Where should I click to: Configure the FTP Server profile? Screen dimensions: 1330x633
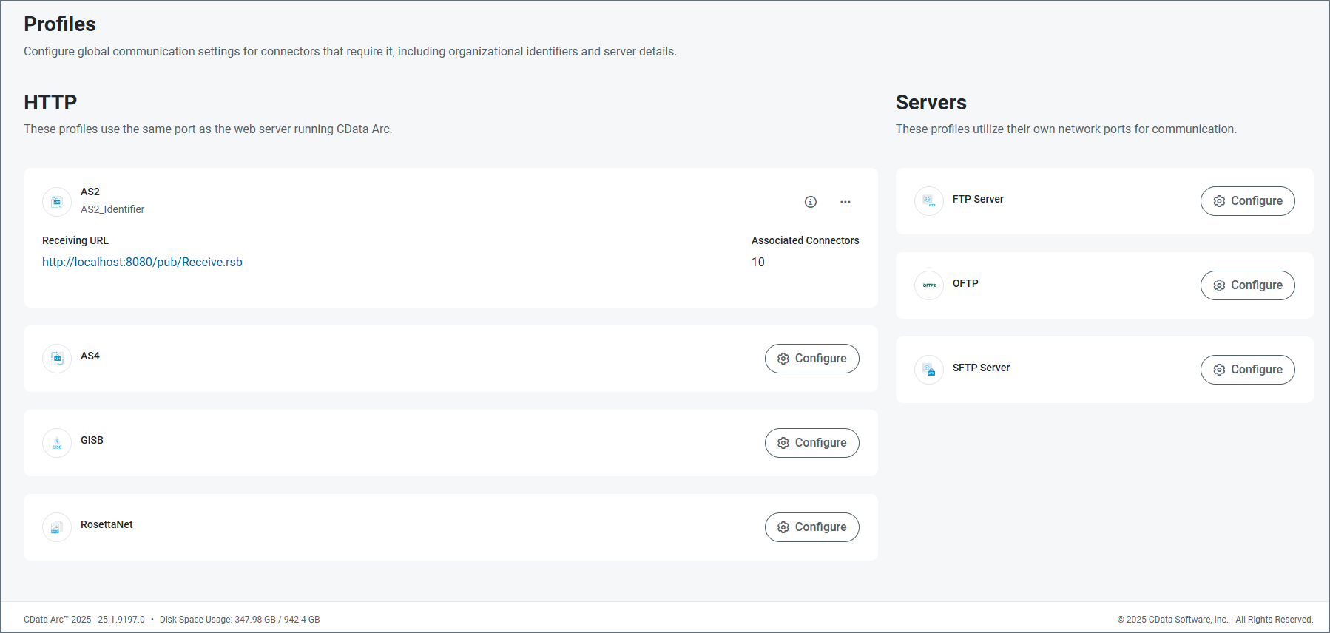click(1247, 201)
